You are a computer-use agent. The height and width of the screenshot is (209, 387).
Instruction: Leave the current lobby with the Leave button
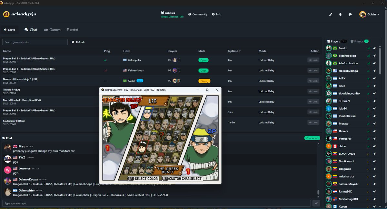point(9,30)
